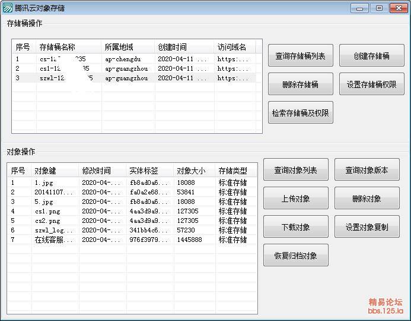This screenshot has width=411, height=321.
Task: Close the 腾讯云对象存储 window
Action: (x=399, y=8)
